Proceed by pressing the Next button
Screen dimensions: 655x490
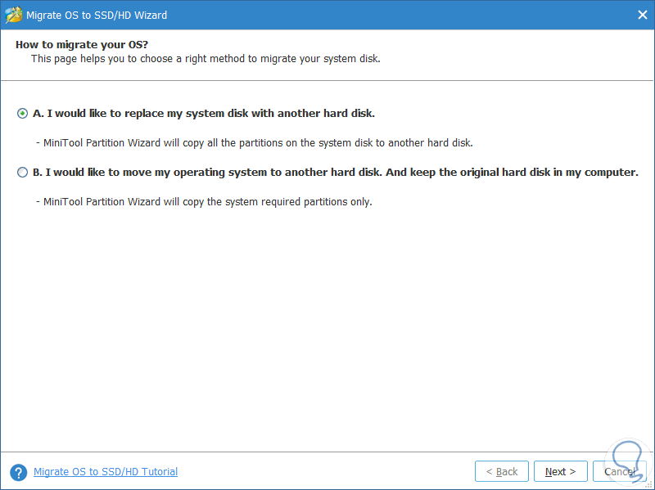[x=561, y=472]
